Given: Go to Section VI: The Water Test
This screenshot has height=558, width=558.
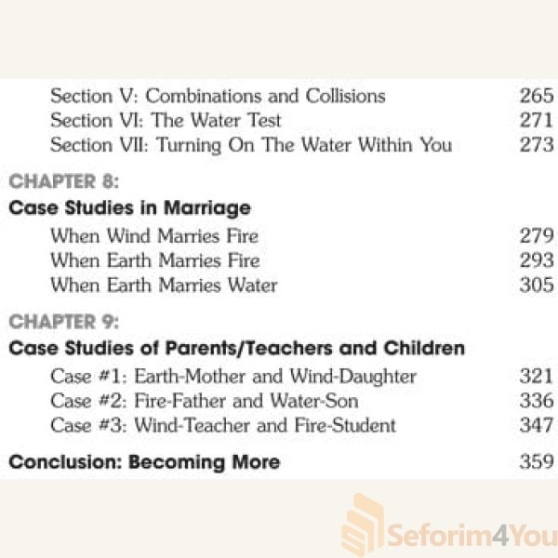Looking at the screenshot, I should pos(166,120).
